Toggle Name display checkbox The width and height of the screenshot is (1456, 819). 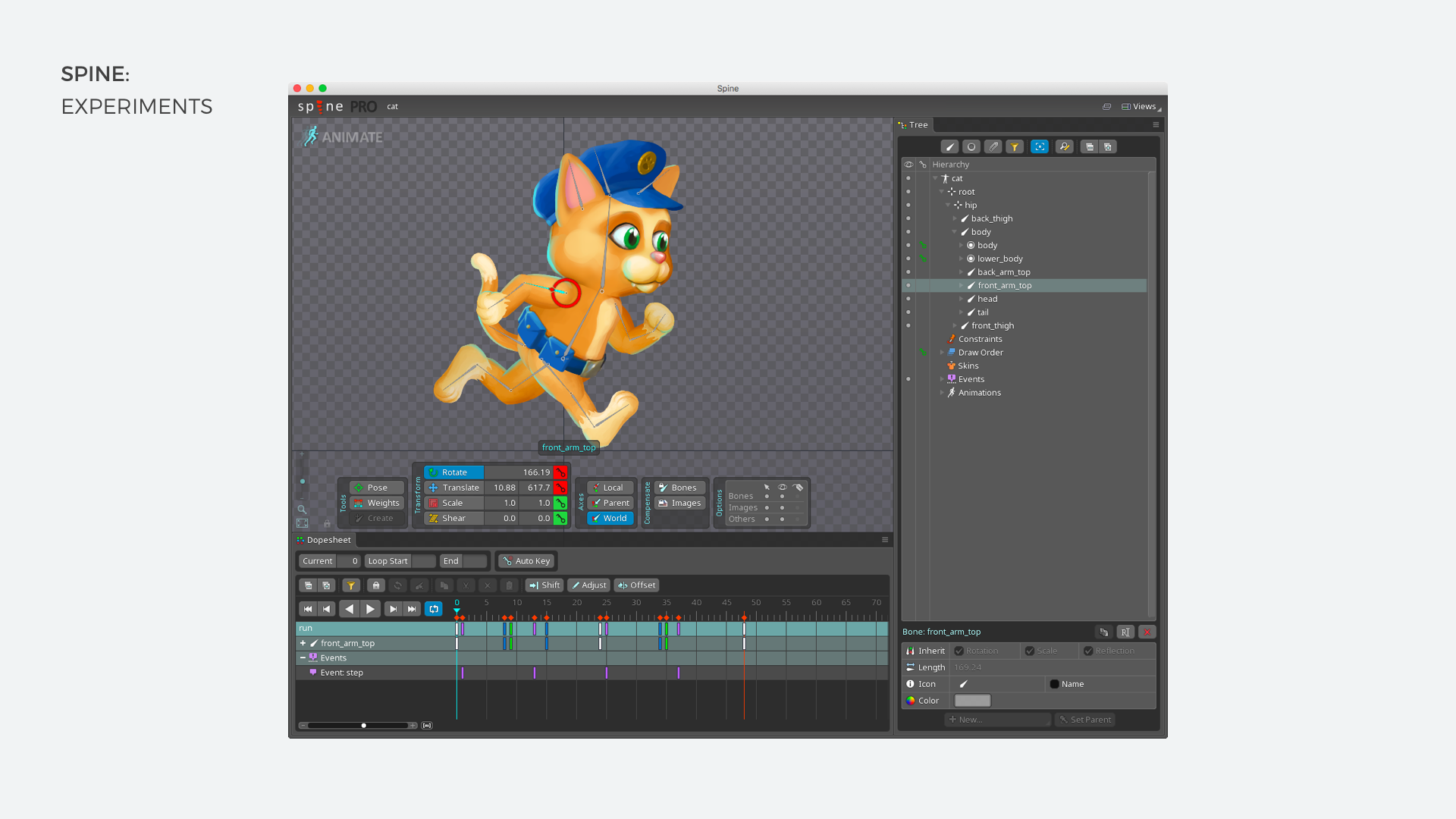1054,684
